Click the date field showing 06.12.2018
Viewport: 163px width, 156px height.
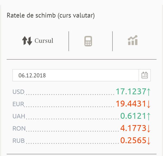click(x=76, y=75)
